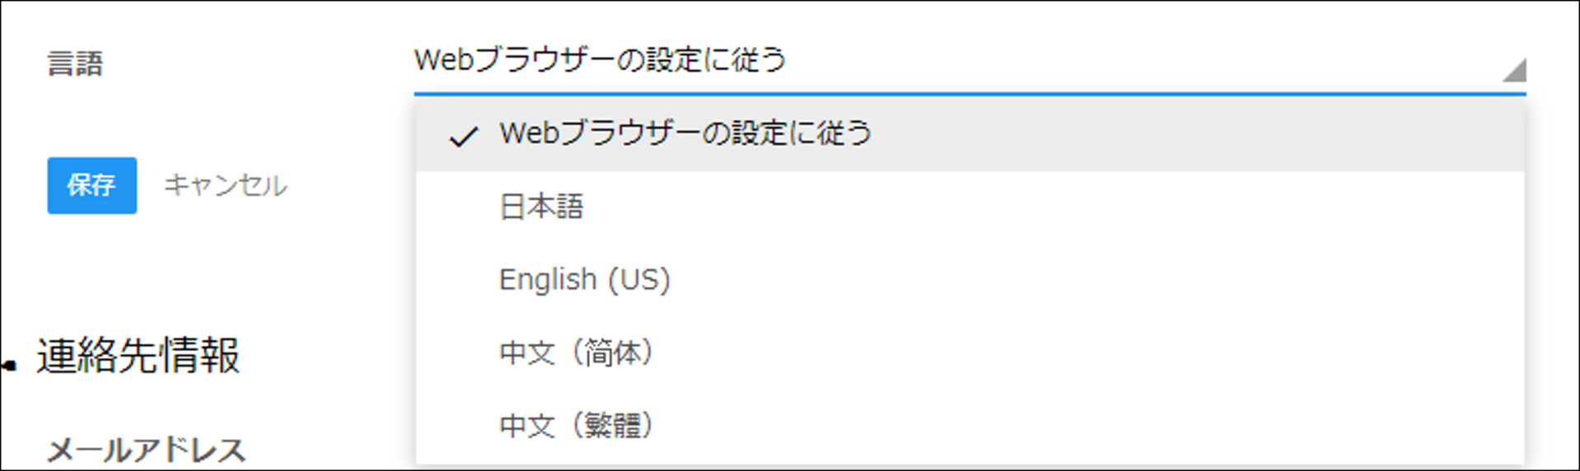Choose the checked Webブラウザーの設定に従う list option

tap(685, 134)
